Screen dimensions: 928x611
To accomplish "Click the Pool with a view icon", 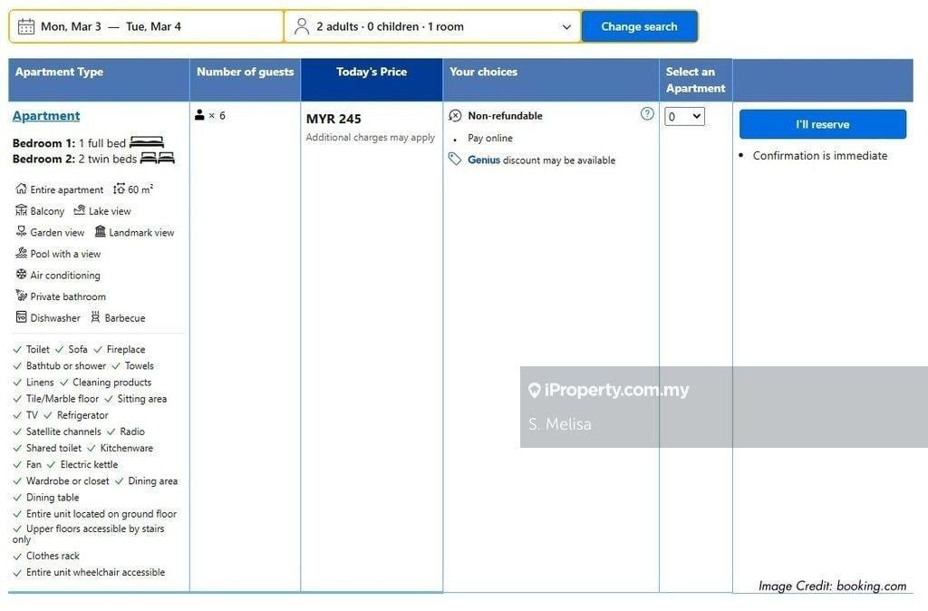I will click(x=21, y=253).
